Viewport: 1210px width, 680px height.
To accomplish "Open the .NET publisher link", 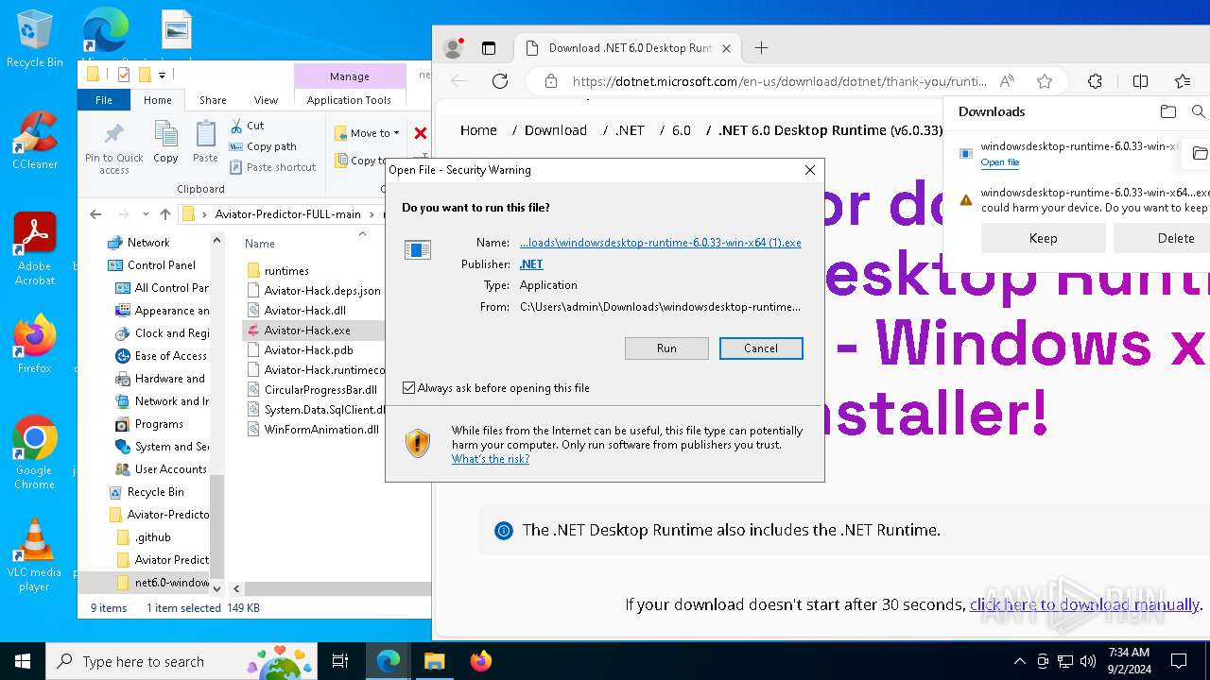I will [531, 264].
